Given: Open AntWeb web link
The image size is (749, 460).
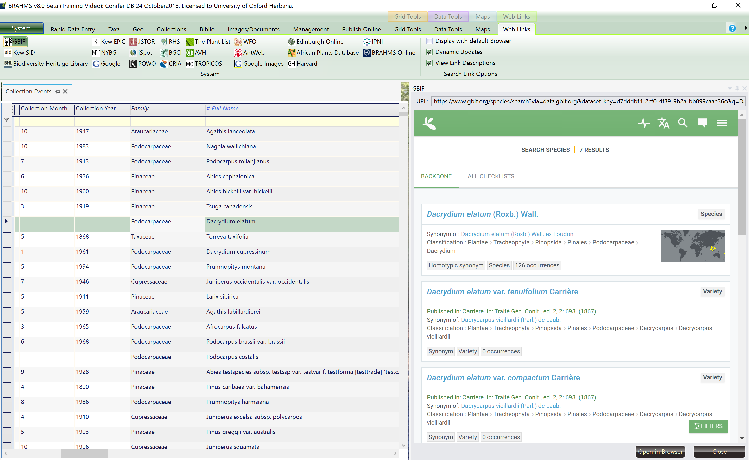Looking at the screenshot, I should pos(250,53).
